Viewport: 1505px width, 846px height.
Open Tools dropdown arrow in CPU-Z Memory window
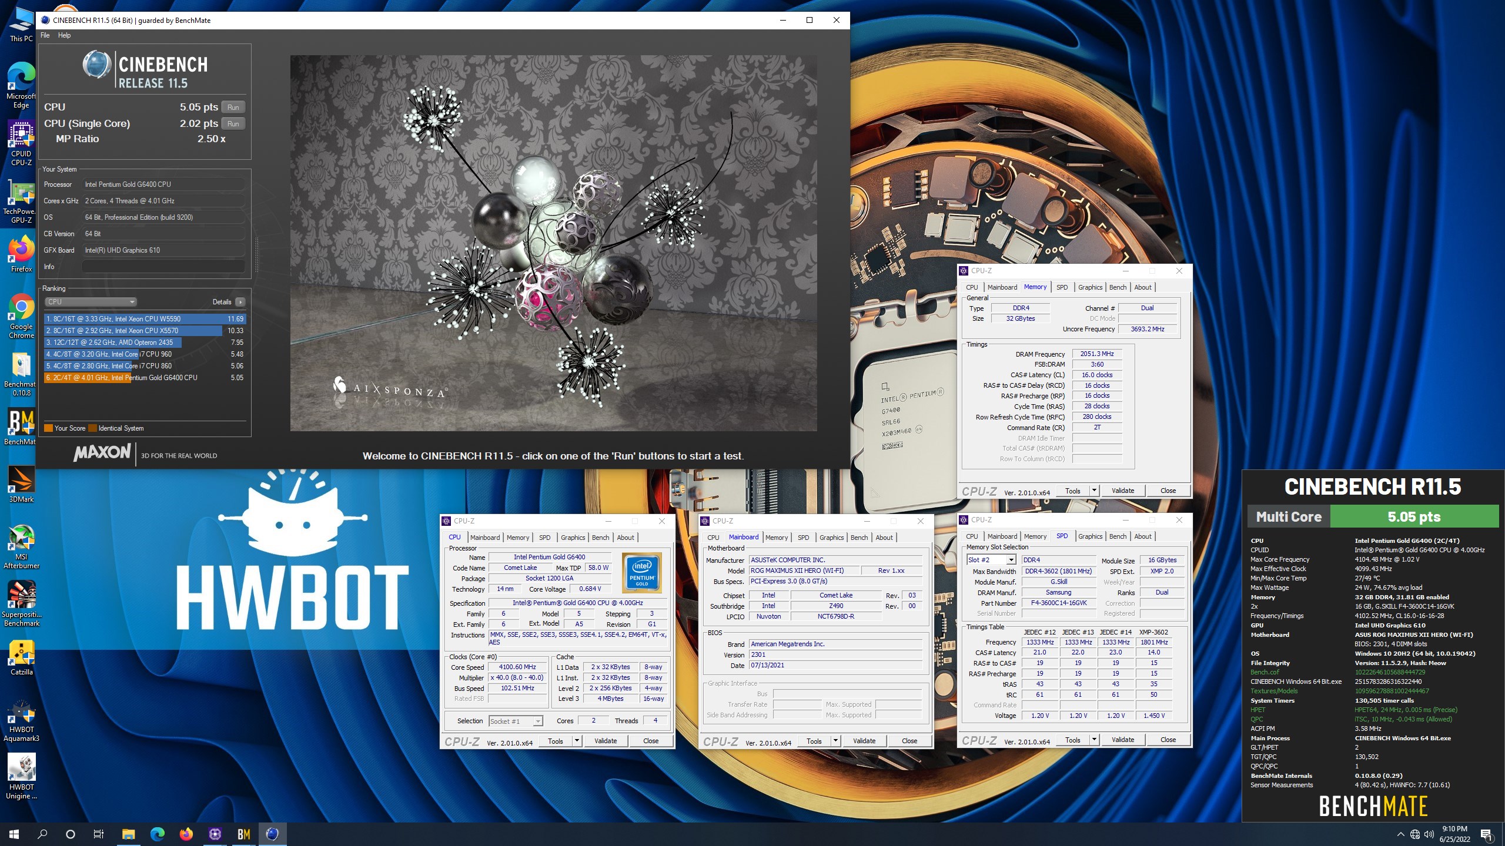coord(1094,491)
